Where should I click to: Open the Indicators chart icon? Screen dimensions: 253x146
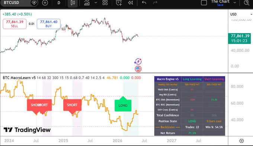[87, 3]
